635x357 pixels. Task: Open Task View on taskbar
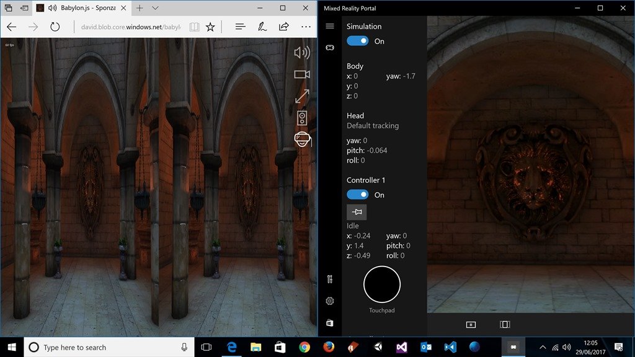(x=206, y=347)
